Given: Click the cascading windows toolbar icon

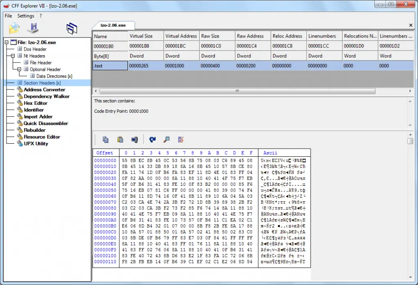Looking at the screenshot, I should tap(72, 28).
